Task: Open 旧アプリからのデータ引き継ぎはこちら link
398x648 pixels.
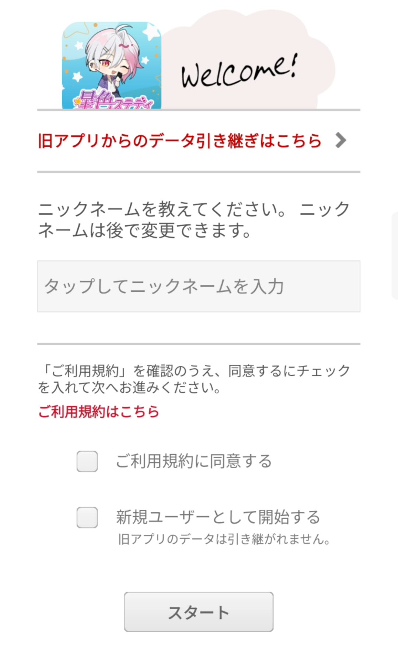Action: pos(179,141)
